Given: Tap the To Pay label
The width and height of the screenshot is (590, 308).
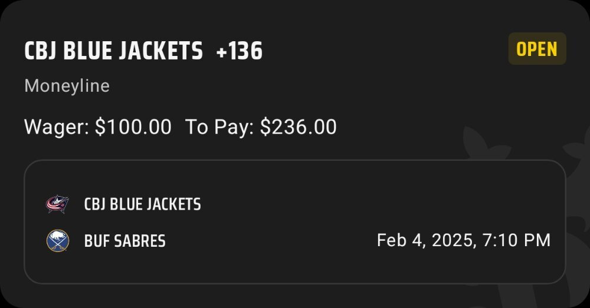Looking at the screenshot, I should tap(219, 127).
